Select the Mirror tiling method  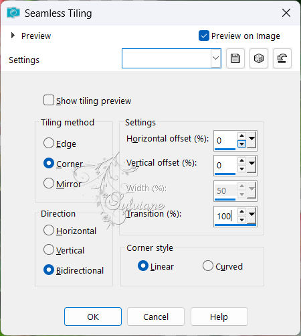[49, 183]
